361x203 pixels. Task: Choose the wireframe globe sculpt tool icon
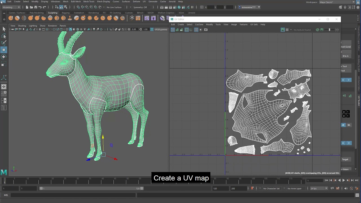tap(24, 18)
